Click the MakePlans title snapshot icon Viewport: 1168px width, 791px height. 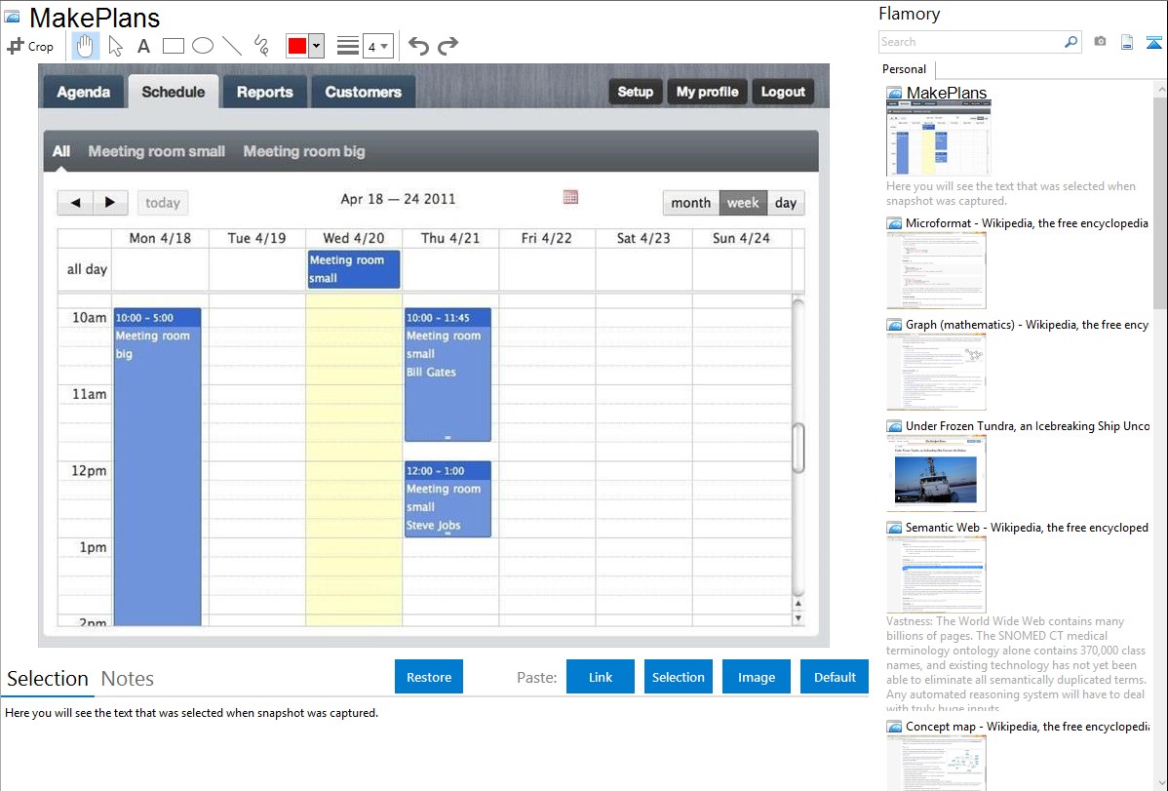pyautogui.click(x=12, y=17)
